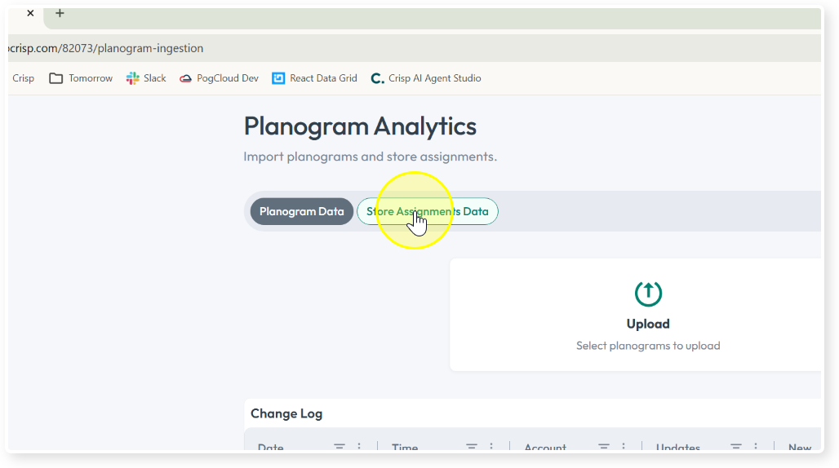The height and width of the screenshot is (468, 839).
Task: Click 'Import planograms and store assignments.' subtitle
Action: [371, 157]
